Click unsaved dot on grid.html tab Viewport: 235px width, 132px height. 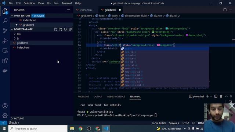click(x=120, y=10)
